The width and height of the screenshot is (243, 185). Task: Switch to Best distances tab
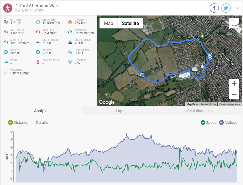click(200, 111)
